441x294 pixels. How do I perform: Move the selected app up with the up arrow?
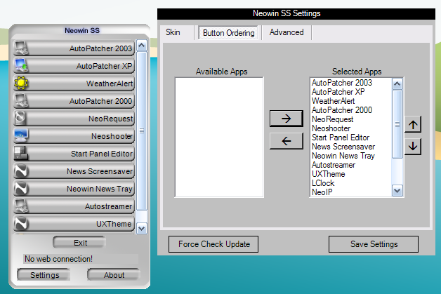tap(413, 124)
